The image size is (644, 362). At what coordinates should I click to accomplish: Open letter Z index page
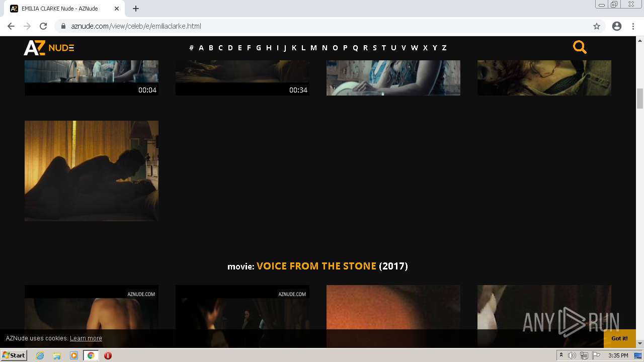tap(444, 48)
